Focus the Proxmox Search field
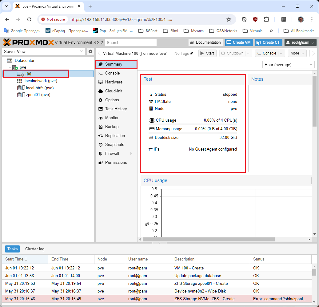Screen dimensions: 319x307 point(131,42)
